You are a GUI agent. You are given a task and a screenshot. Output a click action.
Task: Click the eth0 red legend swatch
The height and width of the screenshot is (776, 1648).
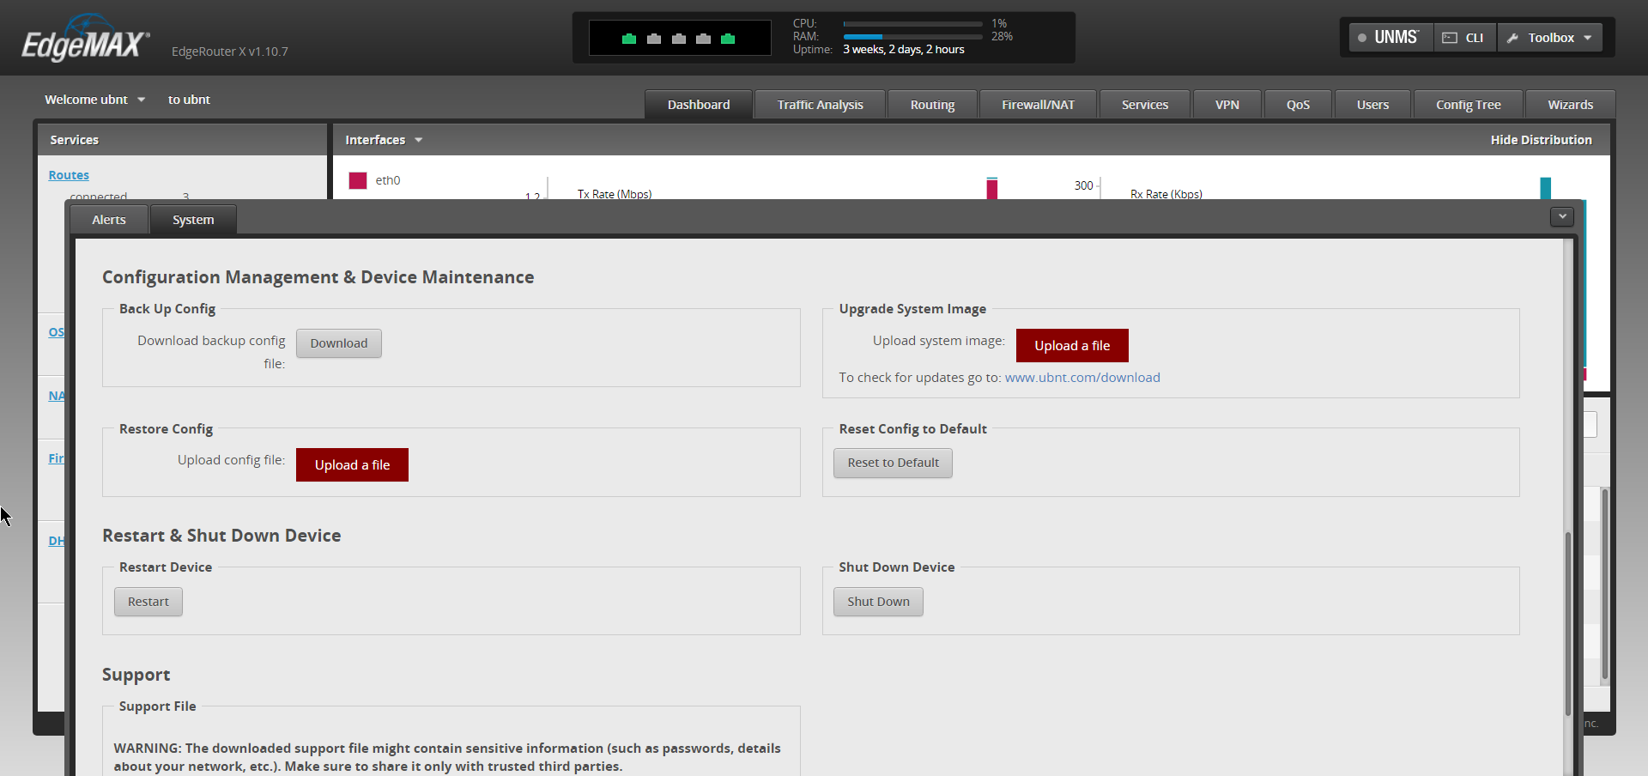click(358, 180)
